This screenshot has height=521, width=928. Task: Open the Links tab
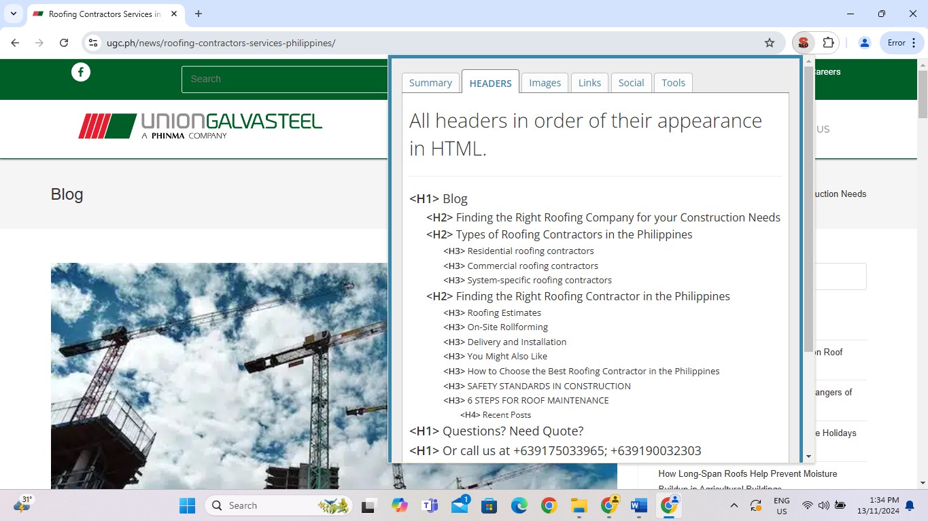(x=589, y=83)
